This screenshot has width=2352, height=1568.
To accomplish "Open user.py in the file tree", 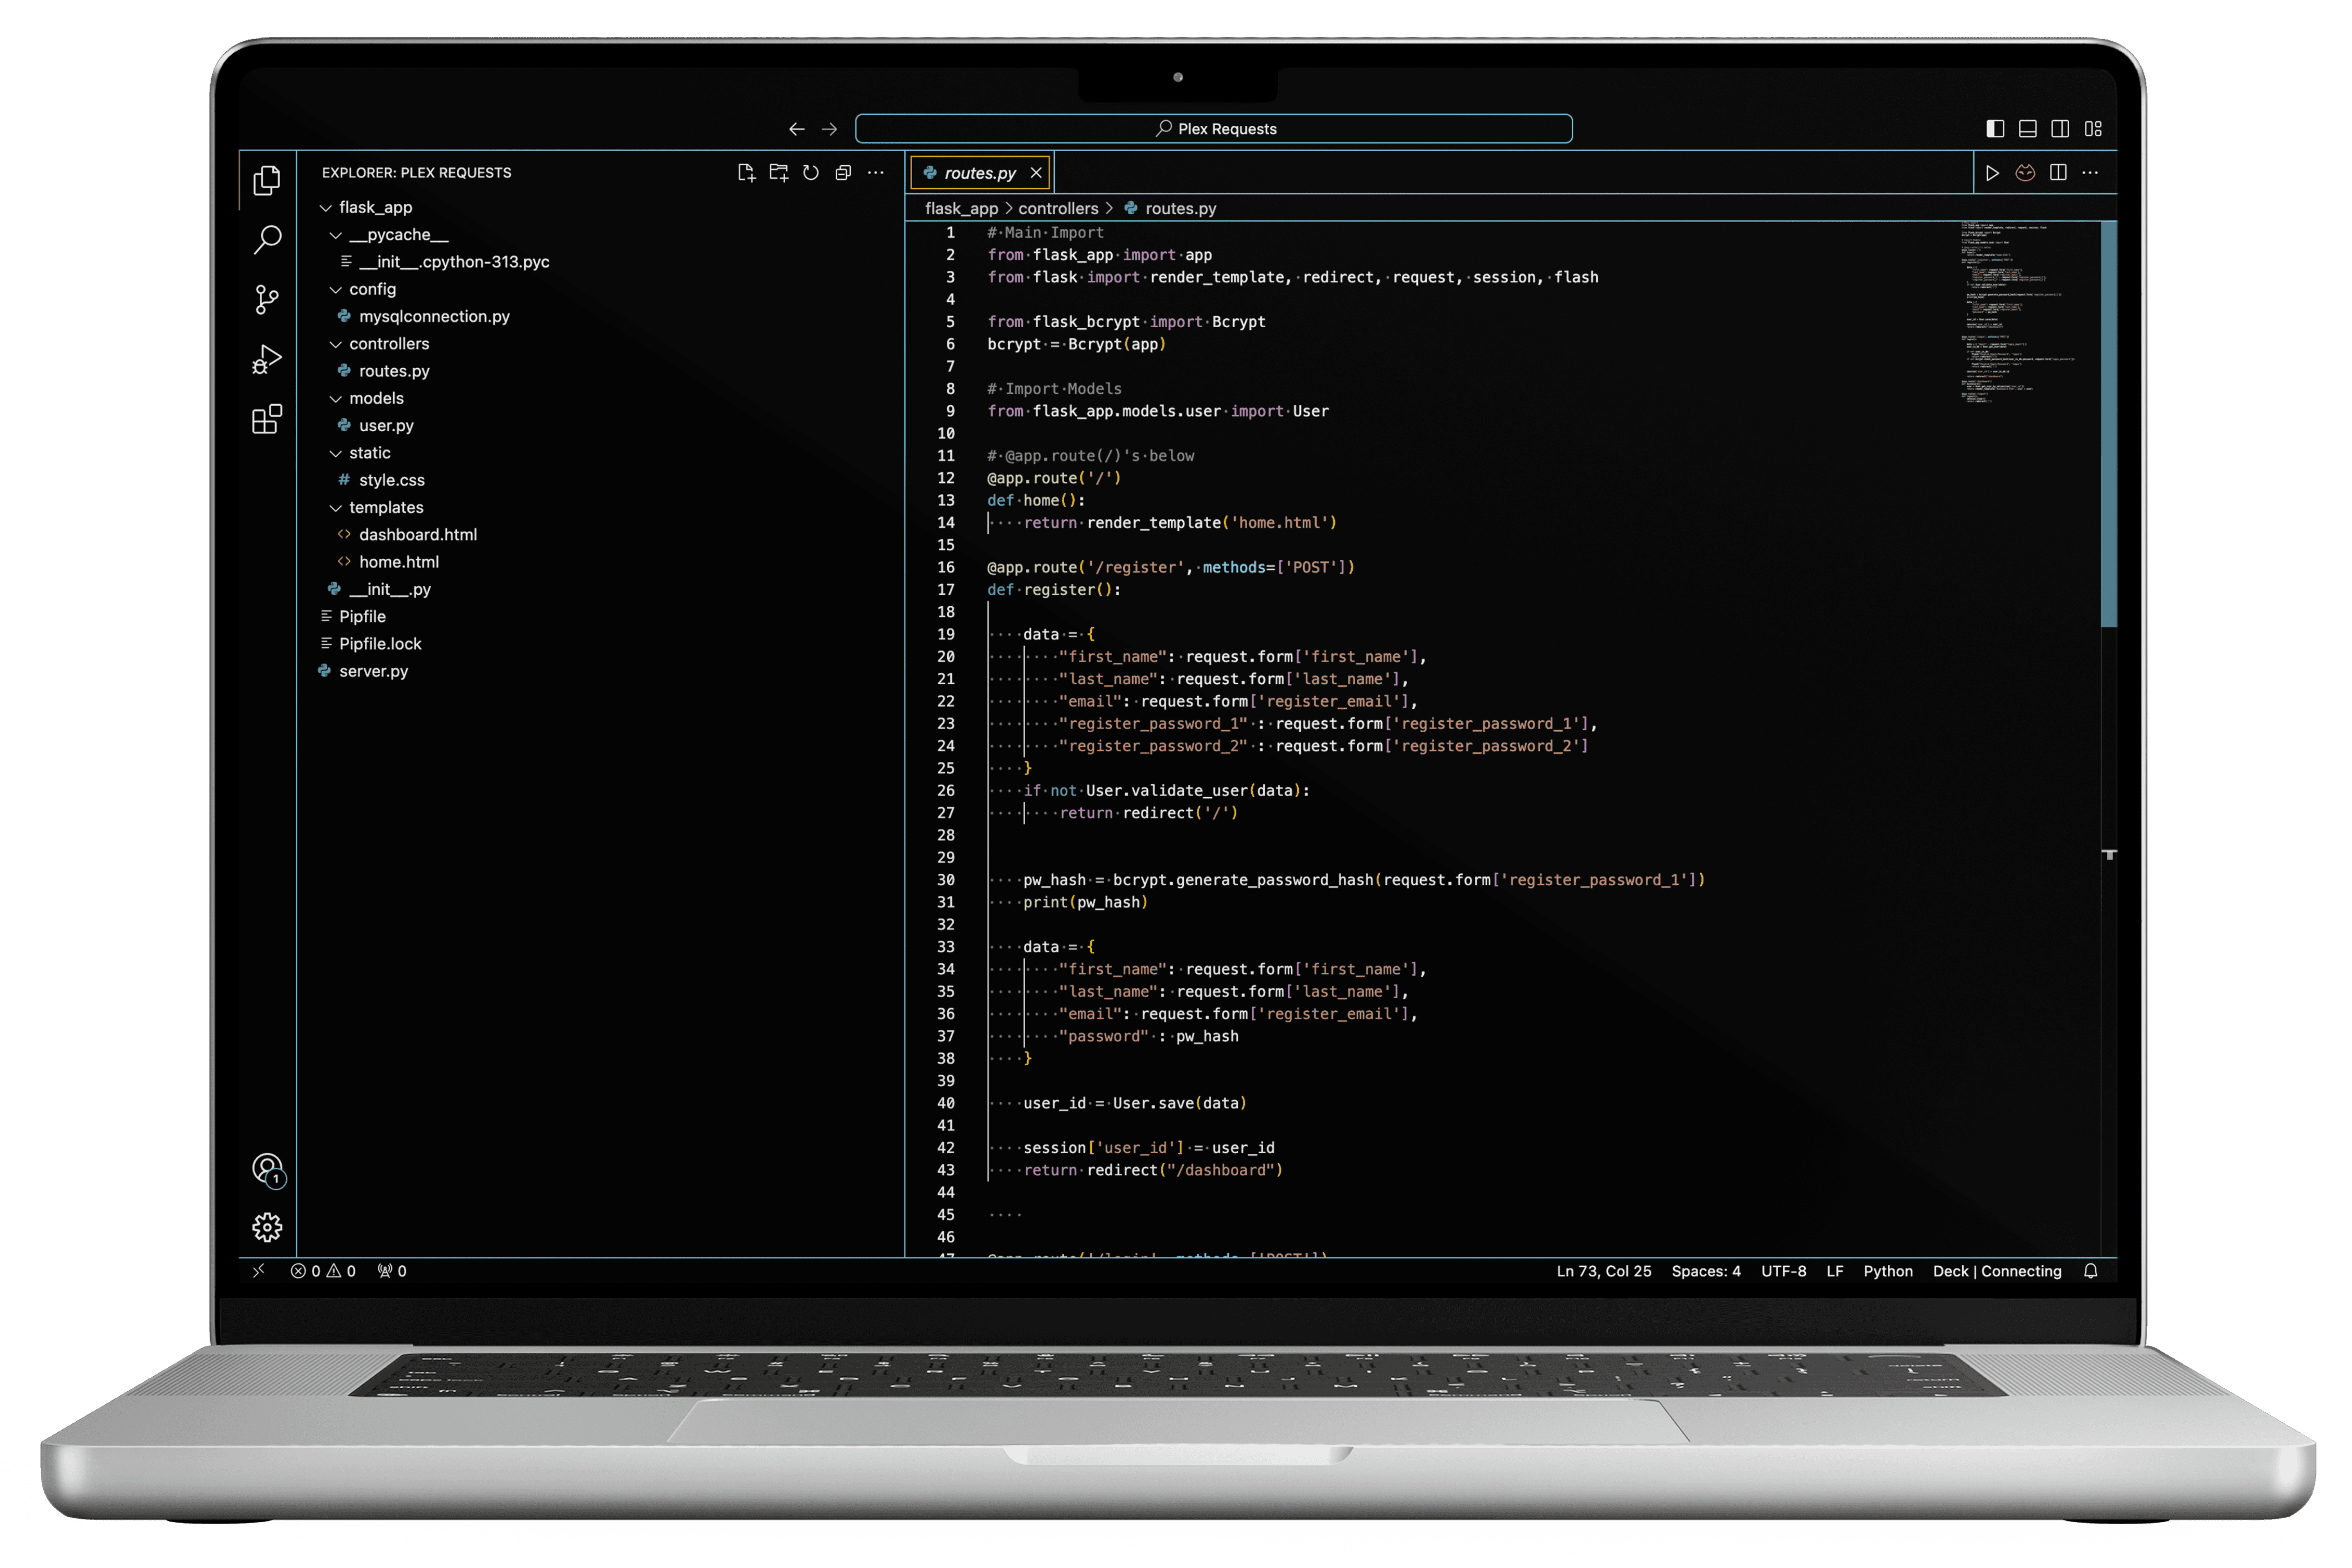I will coord(386,425).
